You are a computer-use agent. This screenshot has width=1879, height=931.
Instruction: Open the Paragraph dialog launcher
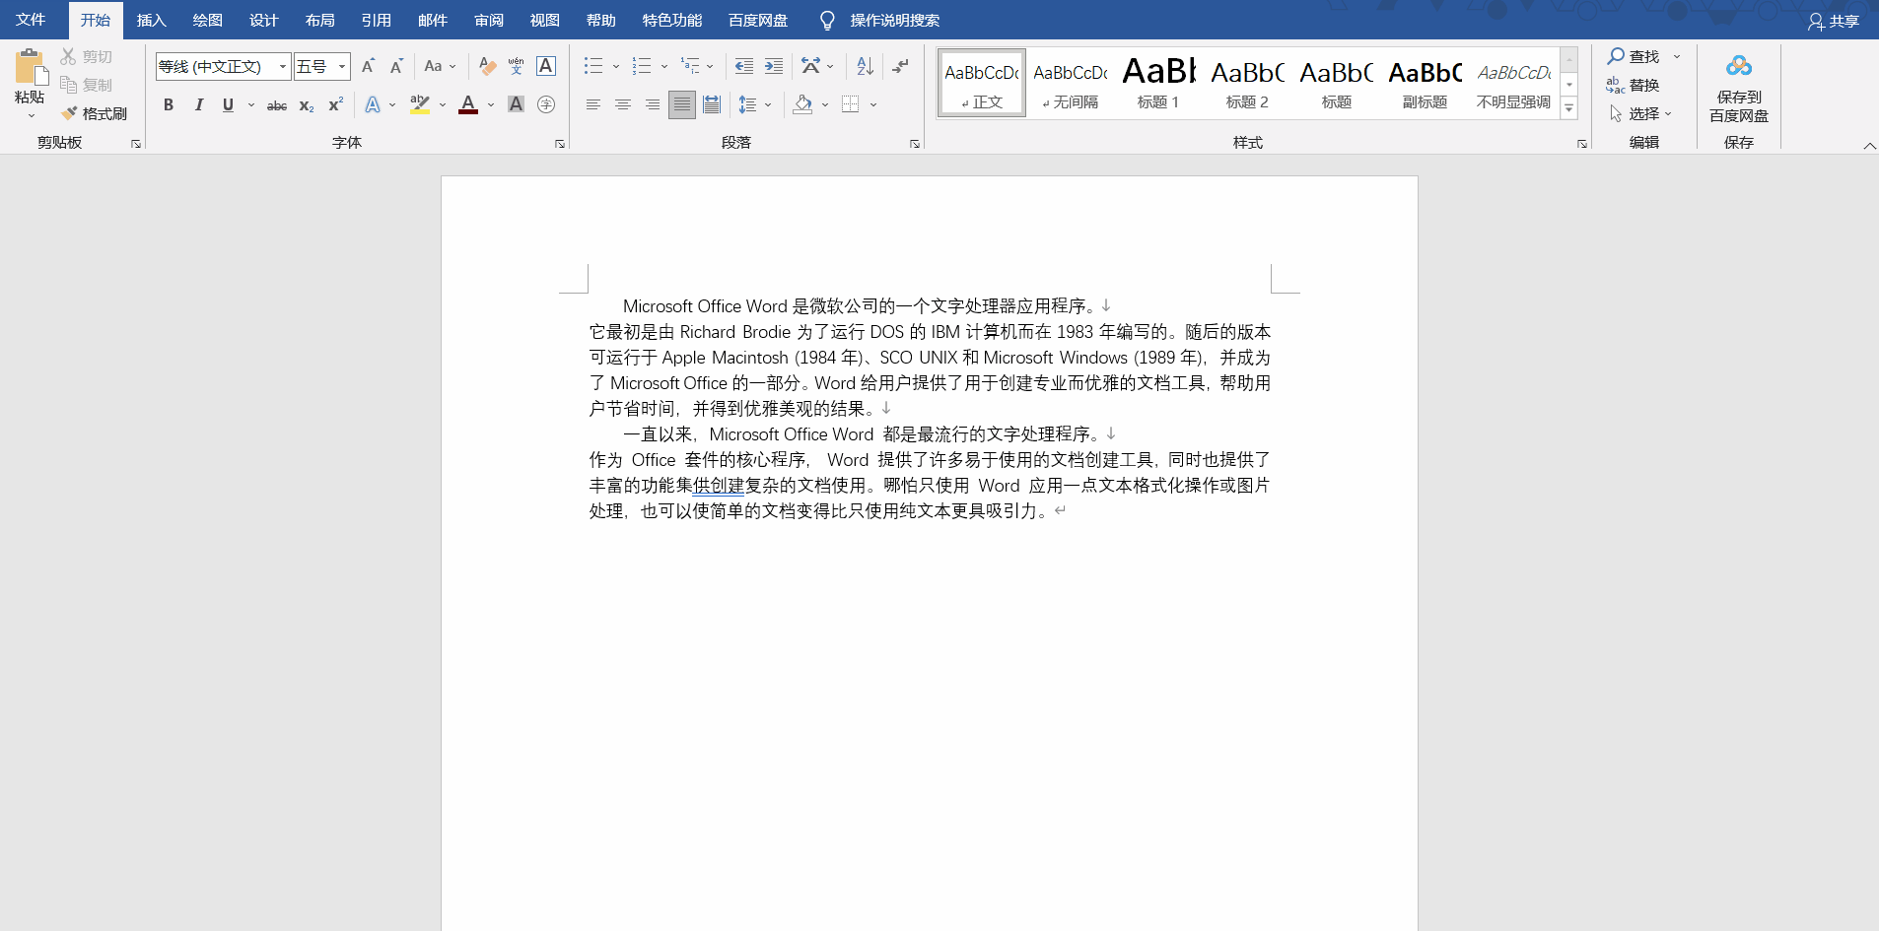pos(915,144)
